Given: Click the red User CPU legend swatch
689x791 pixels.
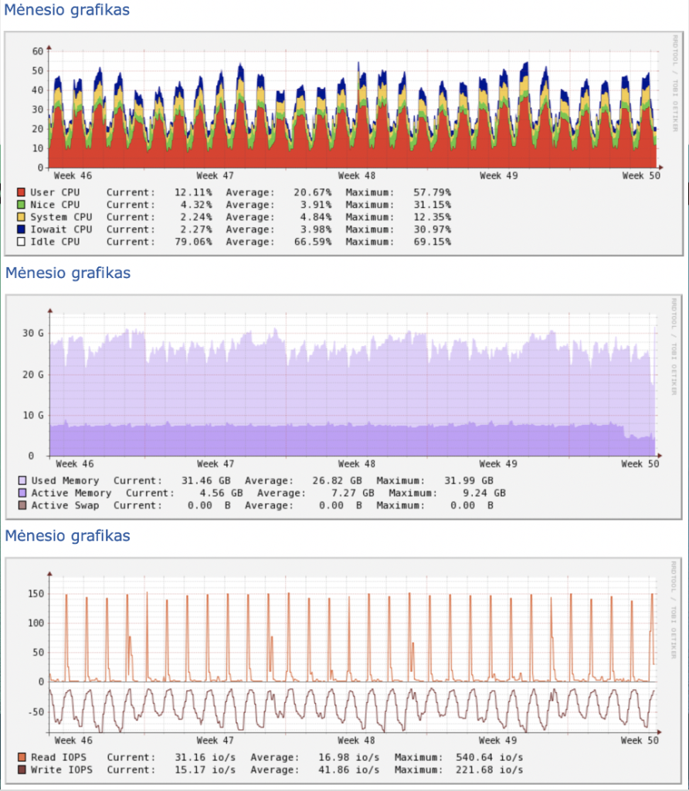Looking at the screenshot, I should click(22, 192).
